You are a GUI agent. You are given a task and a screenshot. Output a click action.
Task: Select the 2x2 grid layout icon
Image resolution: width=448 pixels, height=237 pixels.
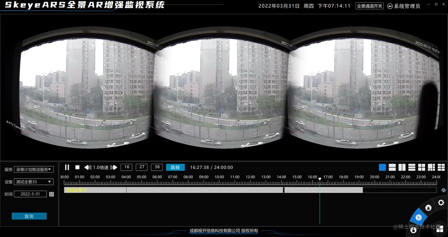(x=421, y=167)
